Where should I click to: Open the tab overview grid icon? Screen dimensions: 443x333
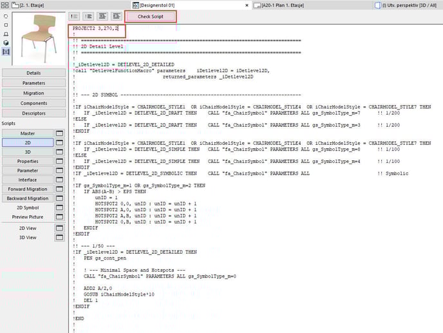[5, 5]
